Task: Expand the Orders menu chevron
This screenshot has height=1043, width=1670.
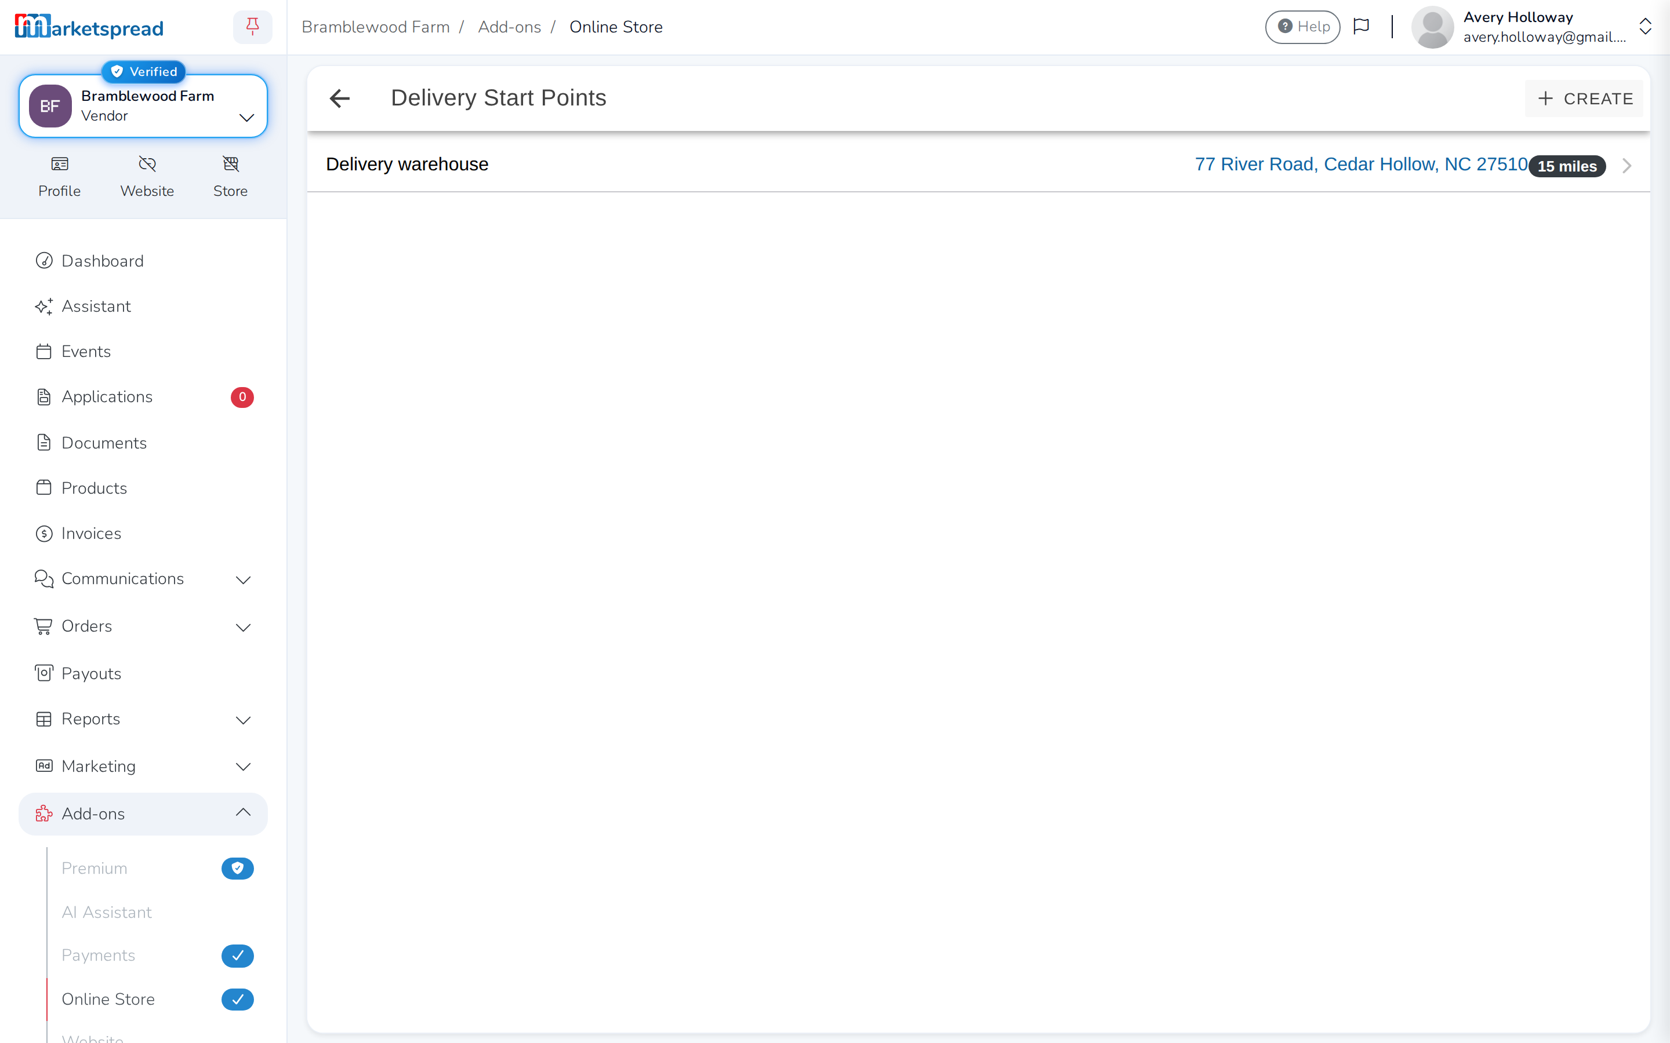Action: click(x=243, y=628)
